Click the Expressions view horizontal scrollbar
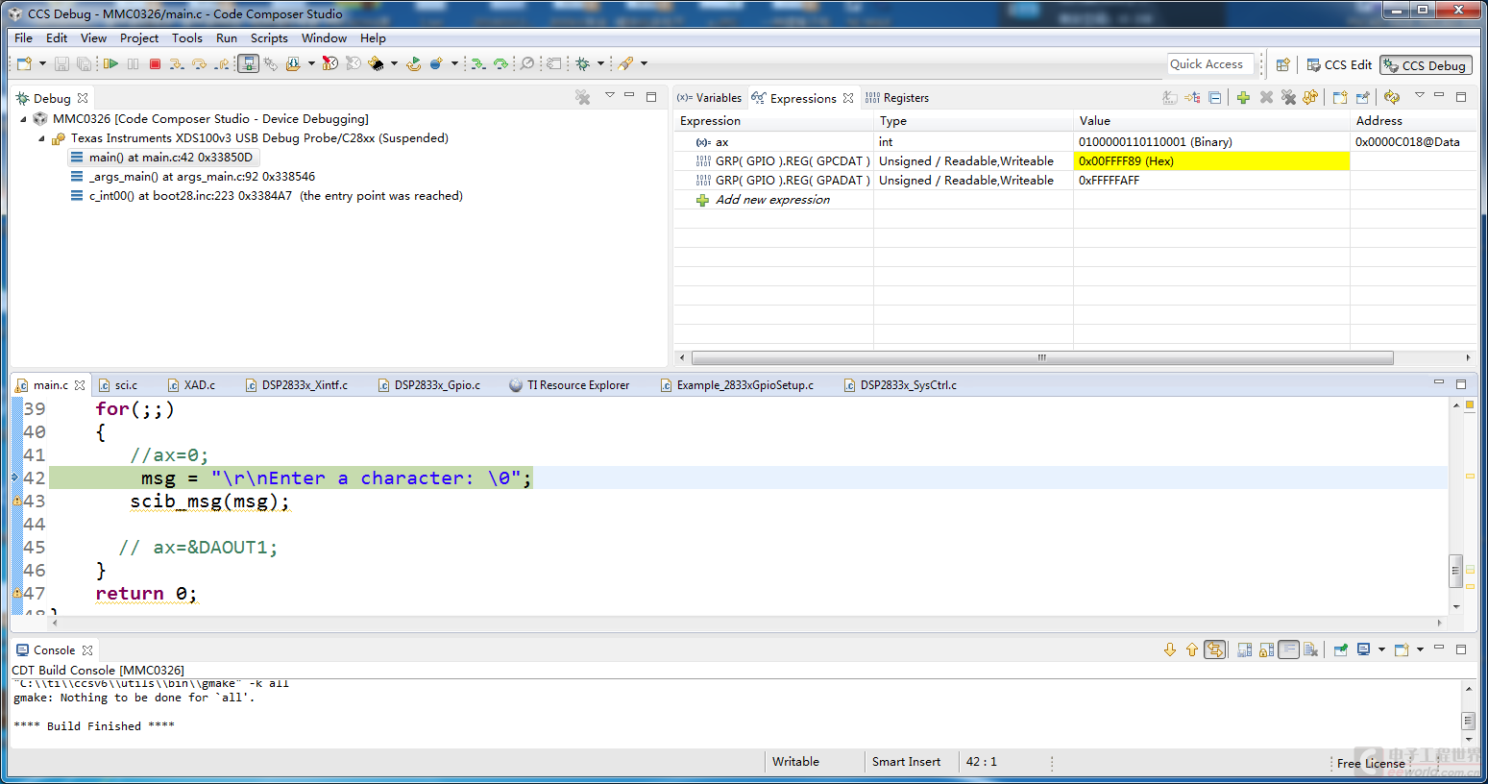Image resolution: width=1488 pixels, height=784 pixels. click(x=1041, y=357)
